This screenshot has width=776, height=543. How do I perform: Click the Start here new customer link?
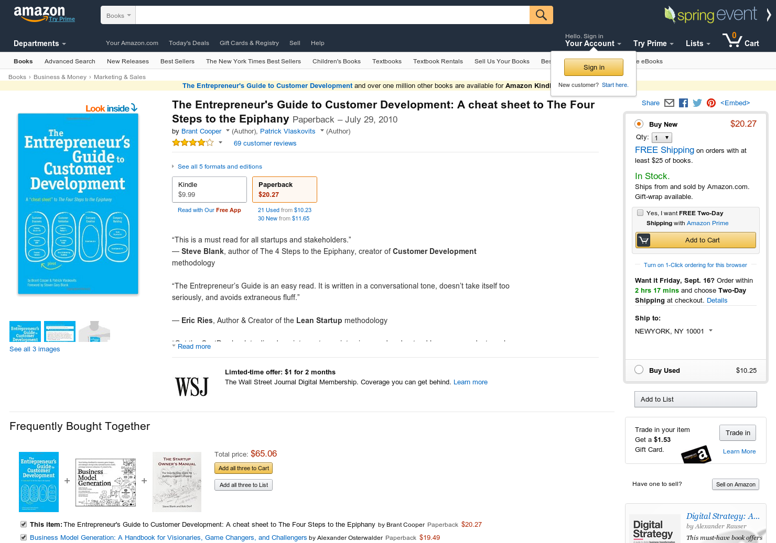click(x=615, y=85)
